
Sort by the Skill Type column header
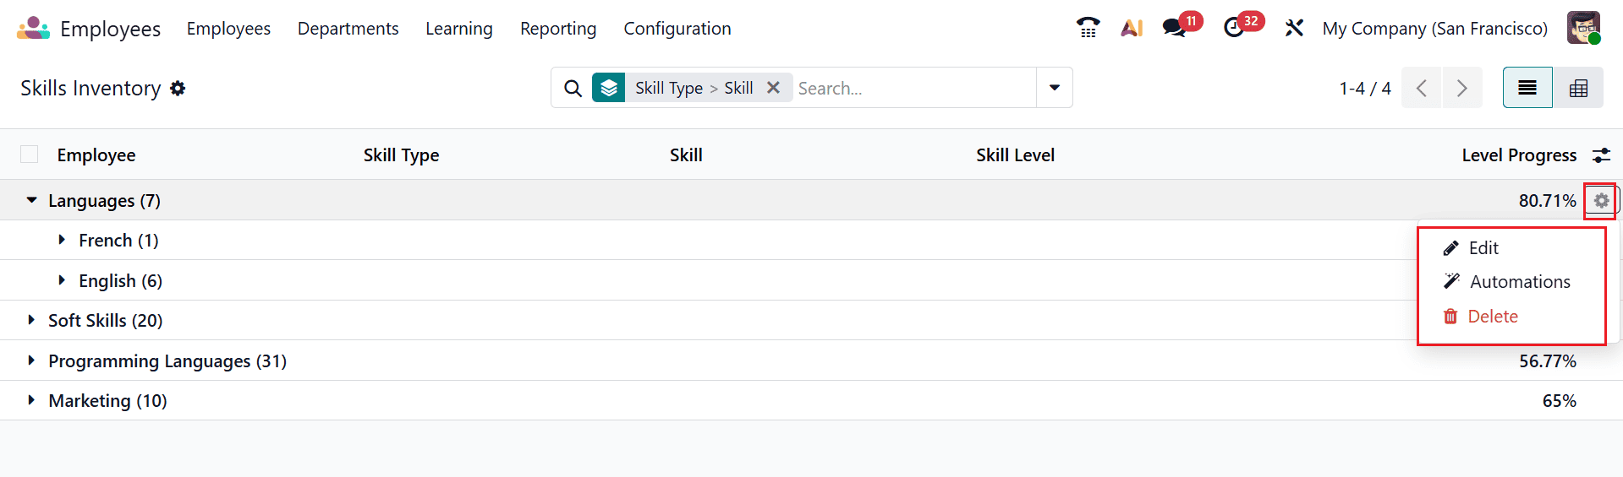click(401, 155)
